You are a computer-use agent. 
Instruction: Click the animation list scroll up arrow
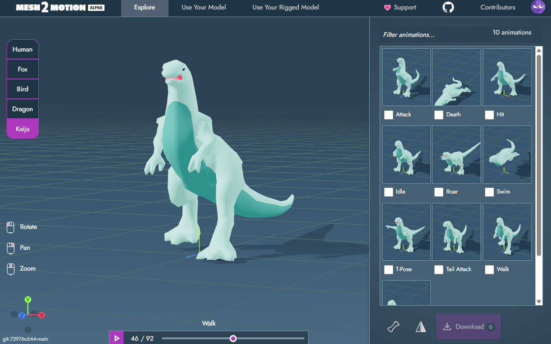[539, 50]
